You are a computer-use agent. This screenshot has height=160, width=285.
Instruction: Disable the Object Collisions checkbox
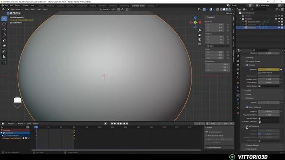(247, 107)
